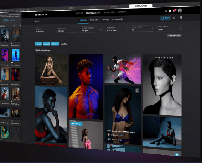The image size is (202, 163).
Task: Switch to the grid view icon
Action: (181, 18)
